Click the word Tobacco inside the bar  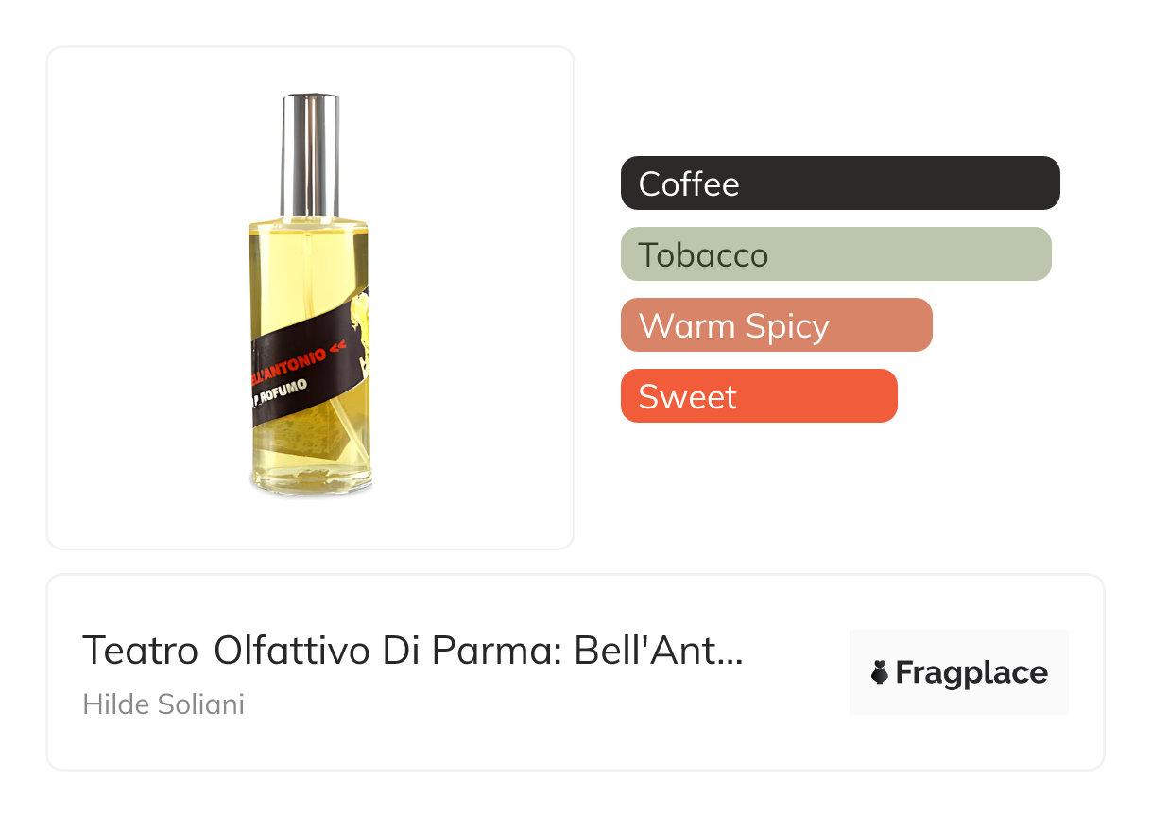[703, 255]
